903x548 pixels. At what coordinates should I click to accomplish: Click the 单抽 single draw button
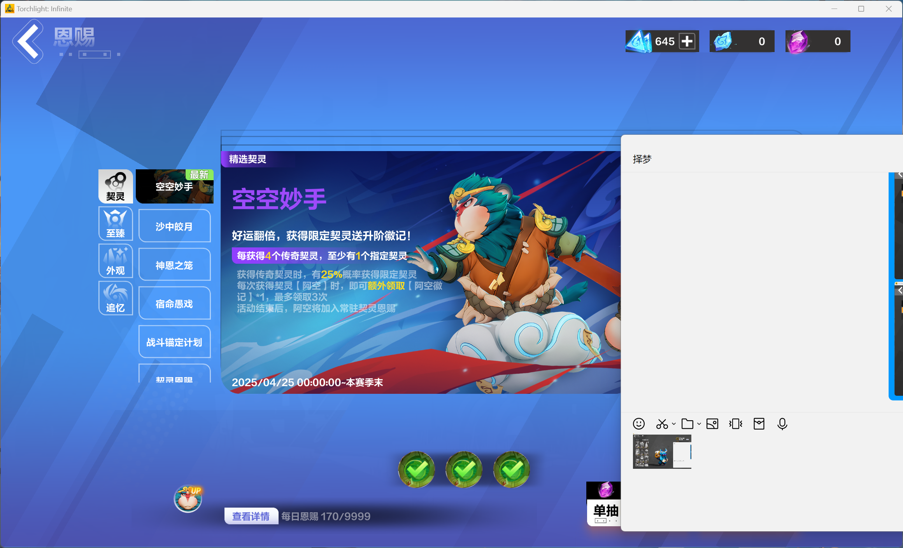[x=604, y=513]
